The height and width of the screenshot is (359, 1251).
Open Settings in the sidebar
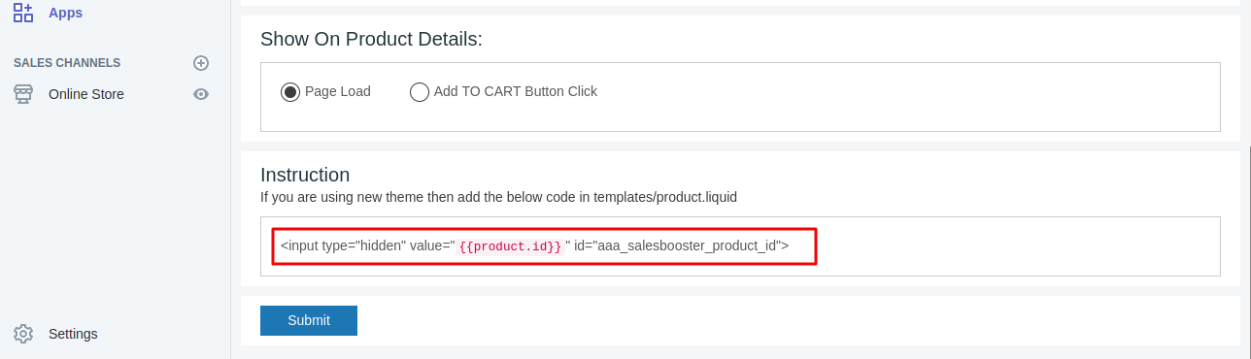[x=73, y=334]
